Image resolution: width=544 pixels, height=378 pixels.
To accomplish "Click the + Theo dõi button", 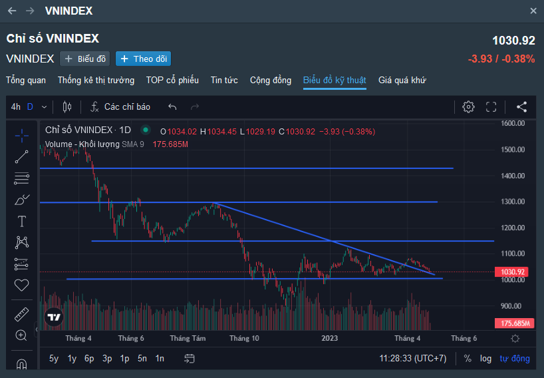I will point(143,59).
